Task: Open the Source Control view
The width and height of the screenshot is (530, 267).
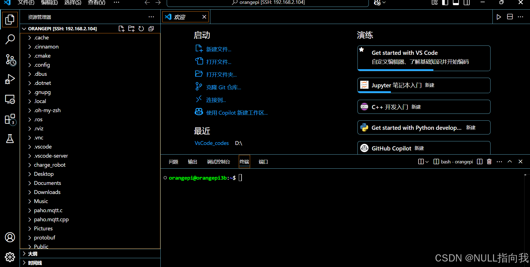Action: point(10,60)
